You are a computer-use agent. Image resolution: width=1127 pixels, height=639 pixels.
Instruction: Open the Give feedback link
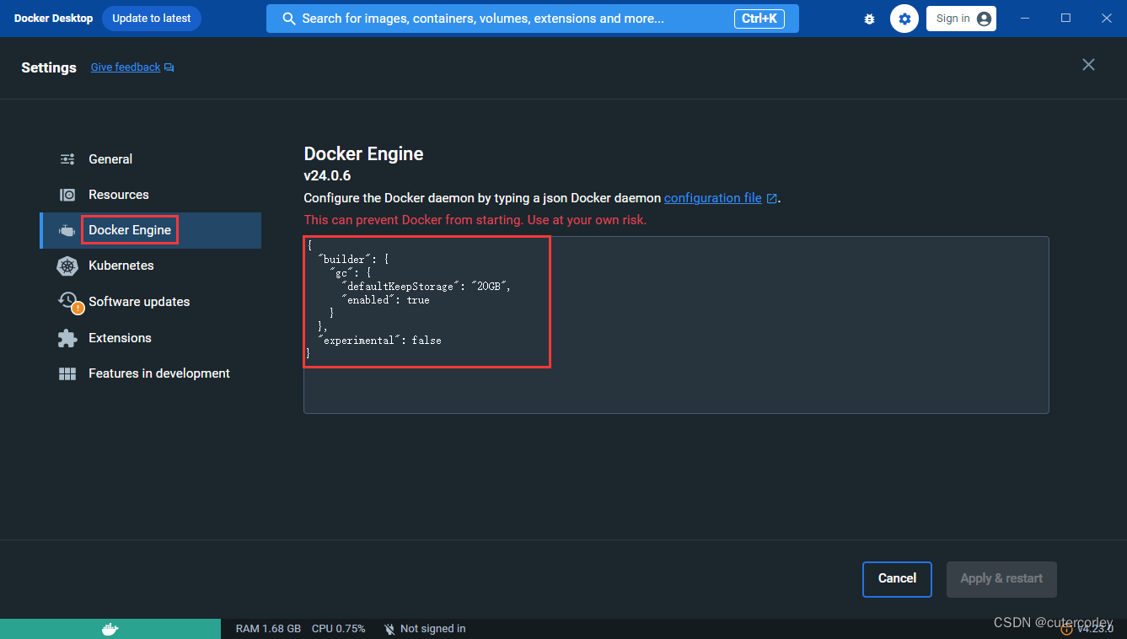126,67
